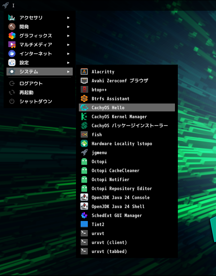This screenshot has height=276, width=216.
Task: Open the インターネット category
Action: (x=40, y=54)
